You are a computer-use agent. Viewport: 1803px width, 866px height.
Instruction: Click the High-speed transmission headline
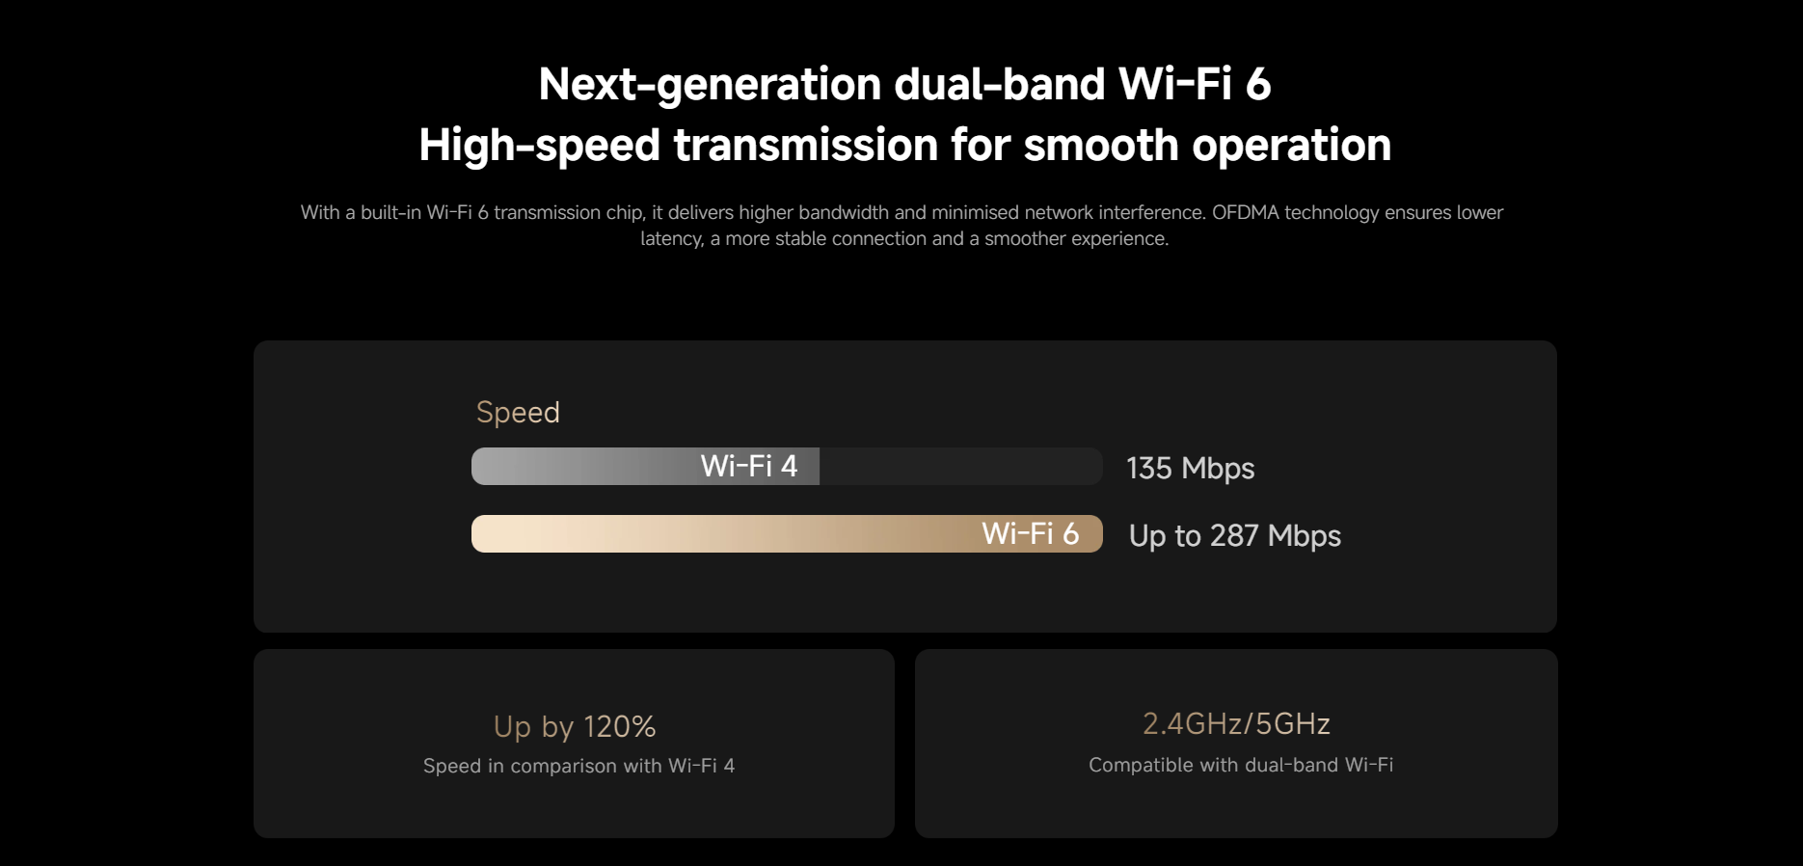tap(904, 146)
